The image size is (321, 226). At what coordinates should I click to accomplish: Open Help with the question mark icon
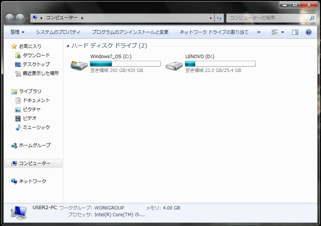309,32
